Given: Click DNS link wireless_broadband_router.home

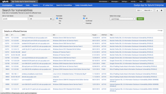Looking at the screenshot, I should 32,74.
